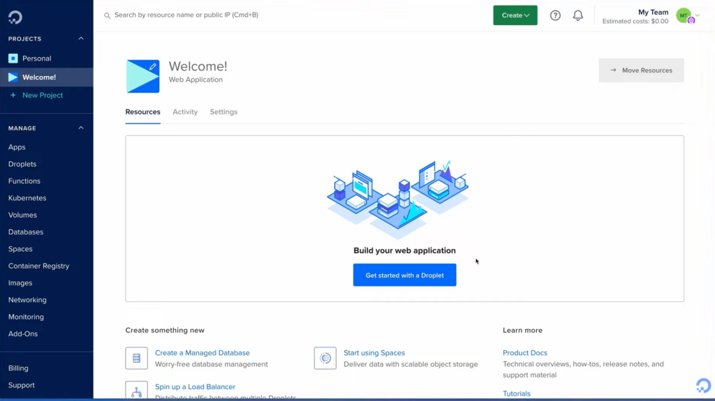Screen dimensions: 715x401
Task: Select the Welcome! project in sidebar
Action: pos(47,77)
